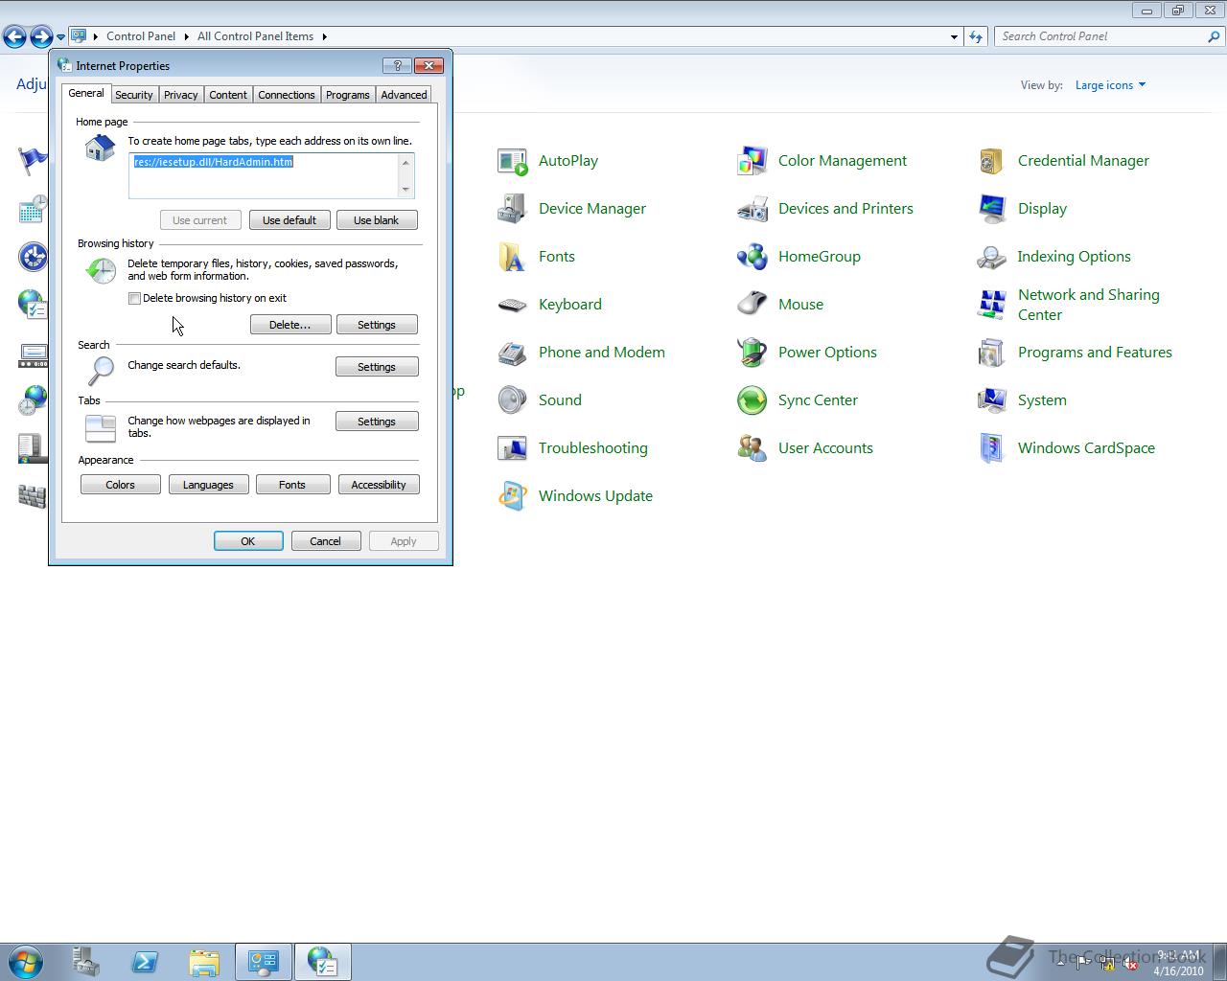The height and width of the screenshot is (981, 1227).
Task: Open Keyboard settings icon
Action: pyautogui.click(x=513, y=305)
